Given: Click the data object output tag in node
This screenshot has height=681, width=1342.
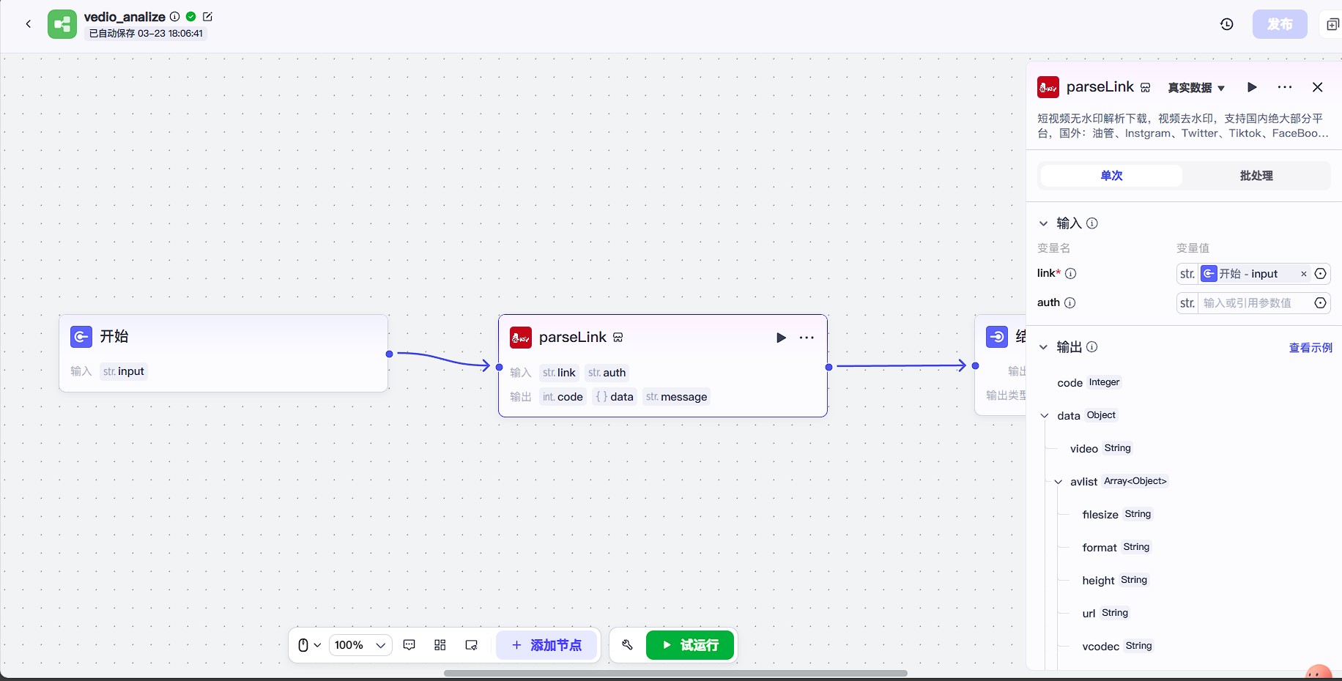Looking at the screenshot, I should pyautogui.click(x=615, y=397).
